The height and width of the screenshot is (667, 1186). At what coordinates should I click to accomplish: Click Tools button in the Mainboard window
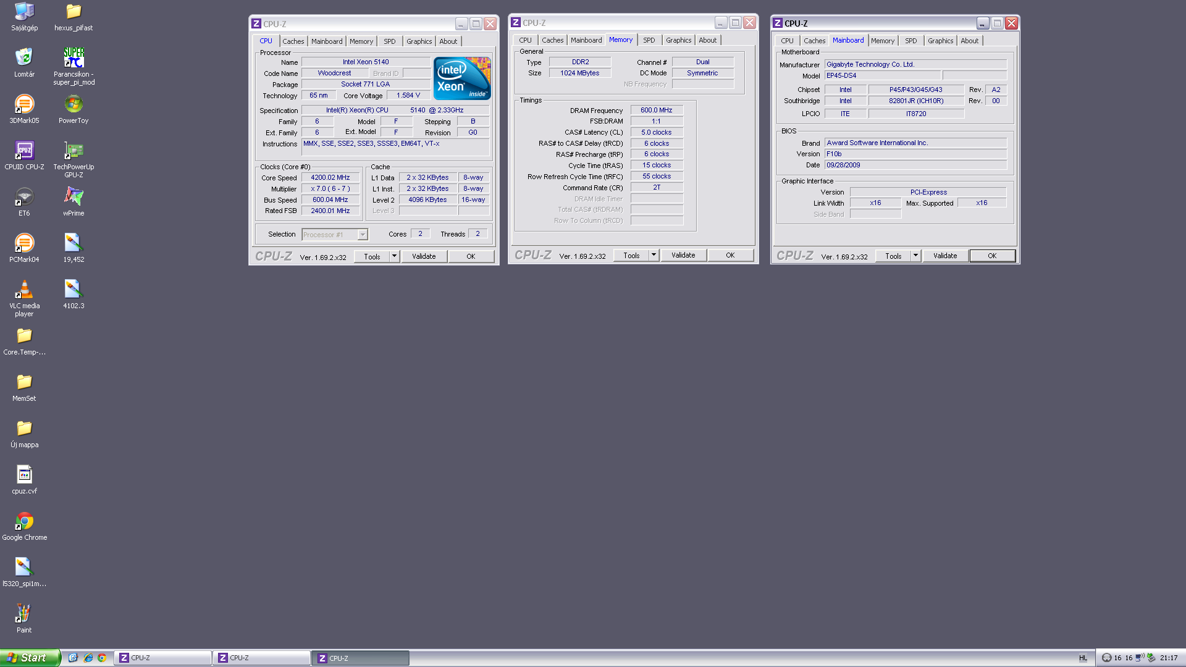tap(893, 256)
